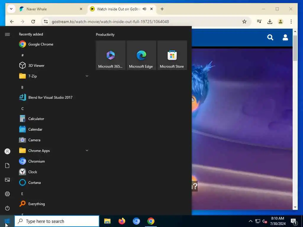
Task: Expand Chrome Apps folder chevron
Action: click(87, 150)
